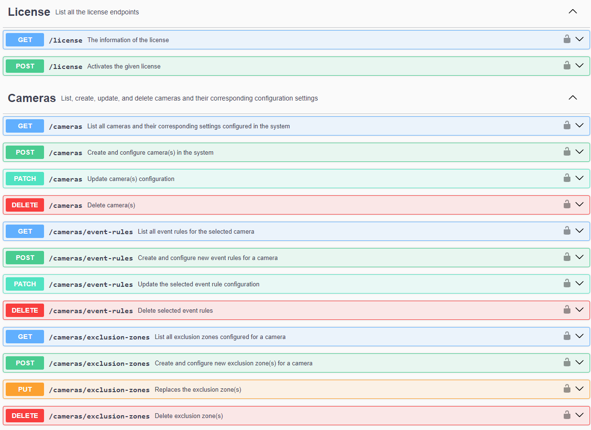Viewport: 591px width, 430px height.
Task: Click 'The information of the license' text
Action: click(128, 40)
